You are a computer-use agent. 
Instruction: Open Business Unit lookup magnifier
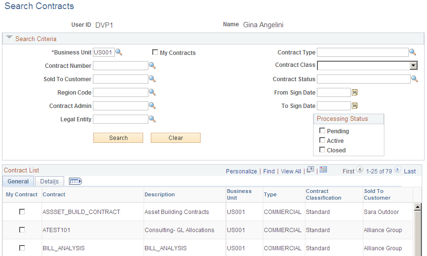click(x=119, y=52)
